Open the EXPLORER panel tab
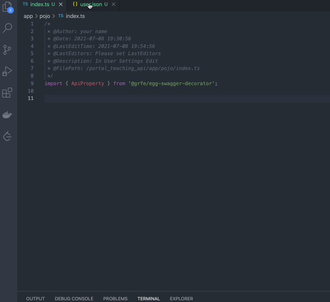The image size is (330, 302). [181, 299]
